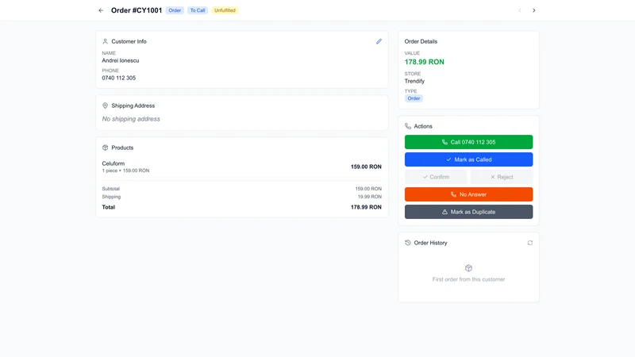635x357 pixels.
Task: Click the person icon beside Customer Info
Action: pyautogui.click(x=106, y=41)
